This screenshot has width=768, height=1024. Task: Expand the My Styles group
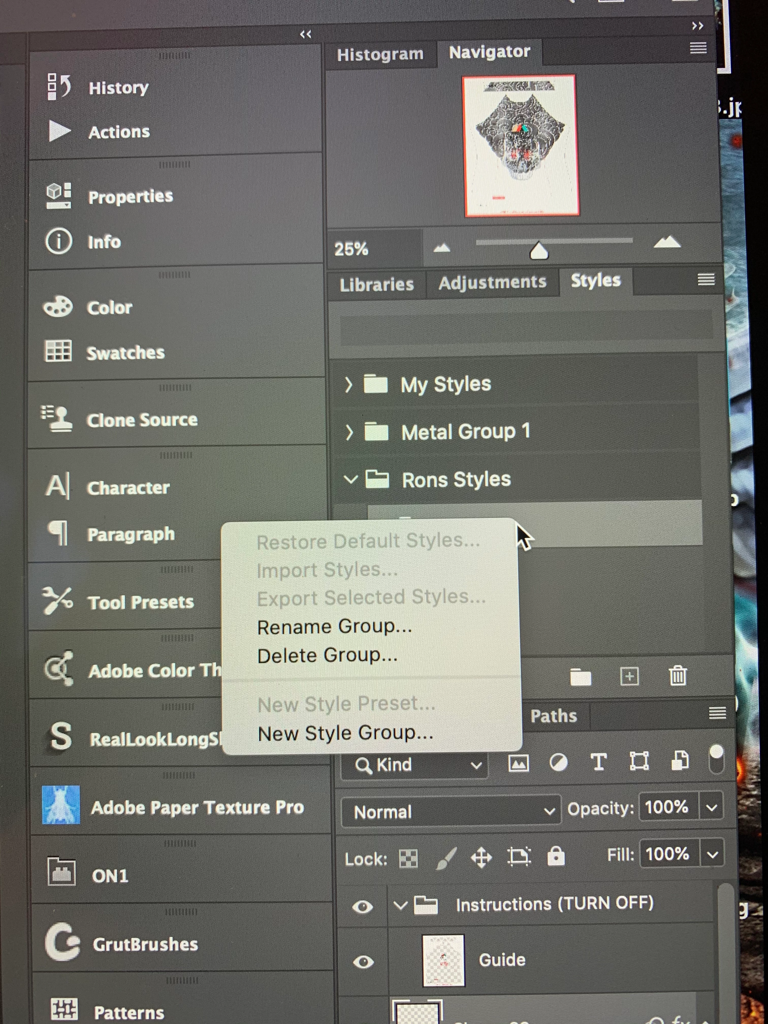tap(349, 384)
